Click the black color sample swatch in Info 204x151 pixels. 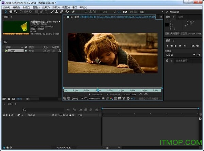(167, 24)
